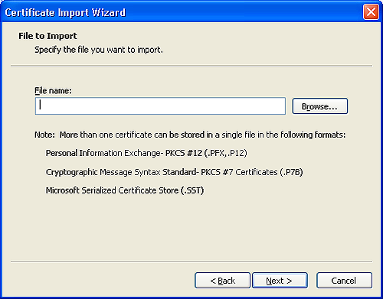Image resolution: width=383 pixels, height=299 pixels.
Task: Go to the previous step with < Back
Action: (222, 281)
